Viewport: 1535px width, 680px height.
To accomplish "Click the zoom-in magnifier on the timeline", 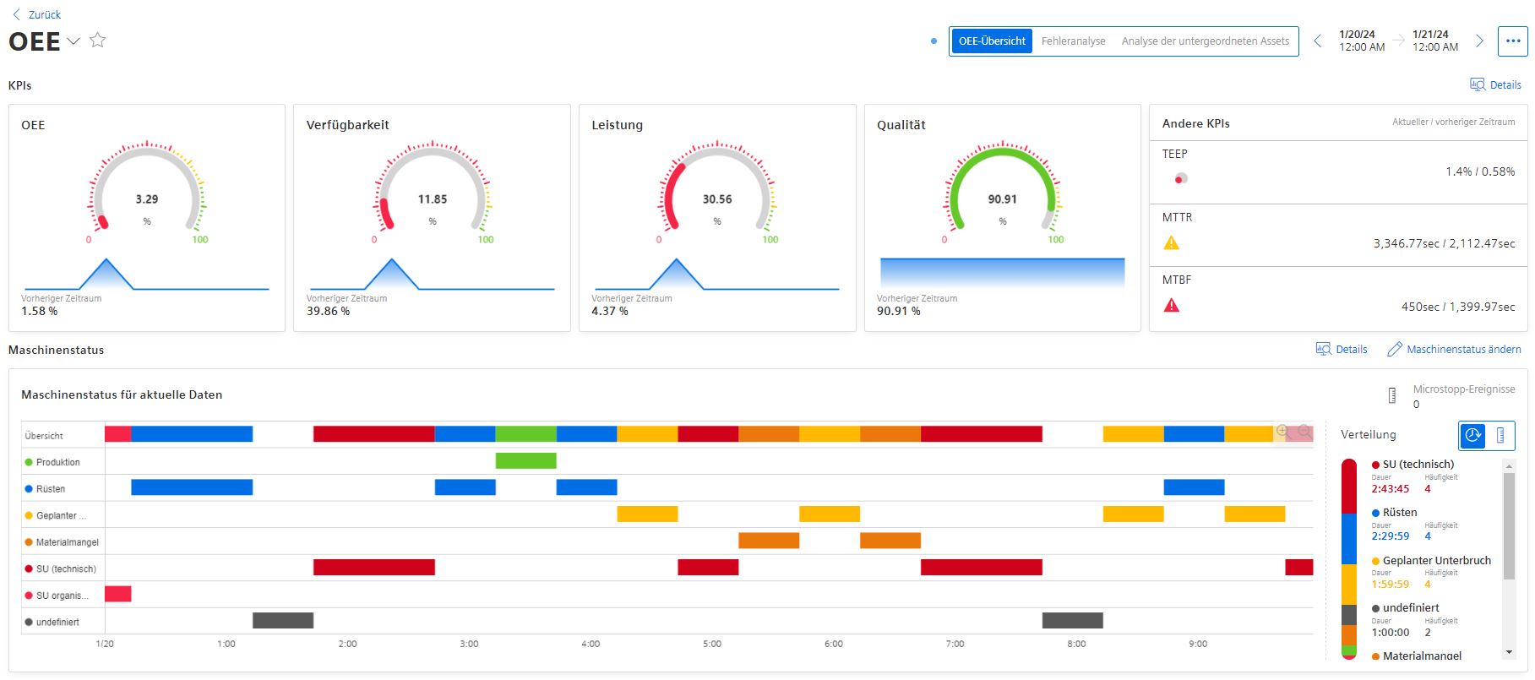I will (1283, 432).
